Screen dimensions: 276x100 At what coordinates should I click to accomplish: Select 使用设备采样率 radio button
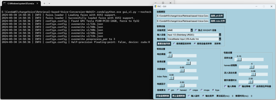coord(195,43)
